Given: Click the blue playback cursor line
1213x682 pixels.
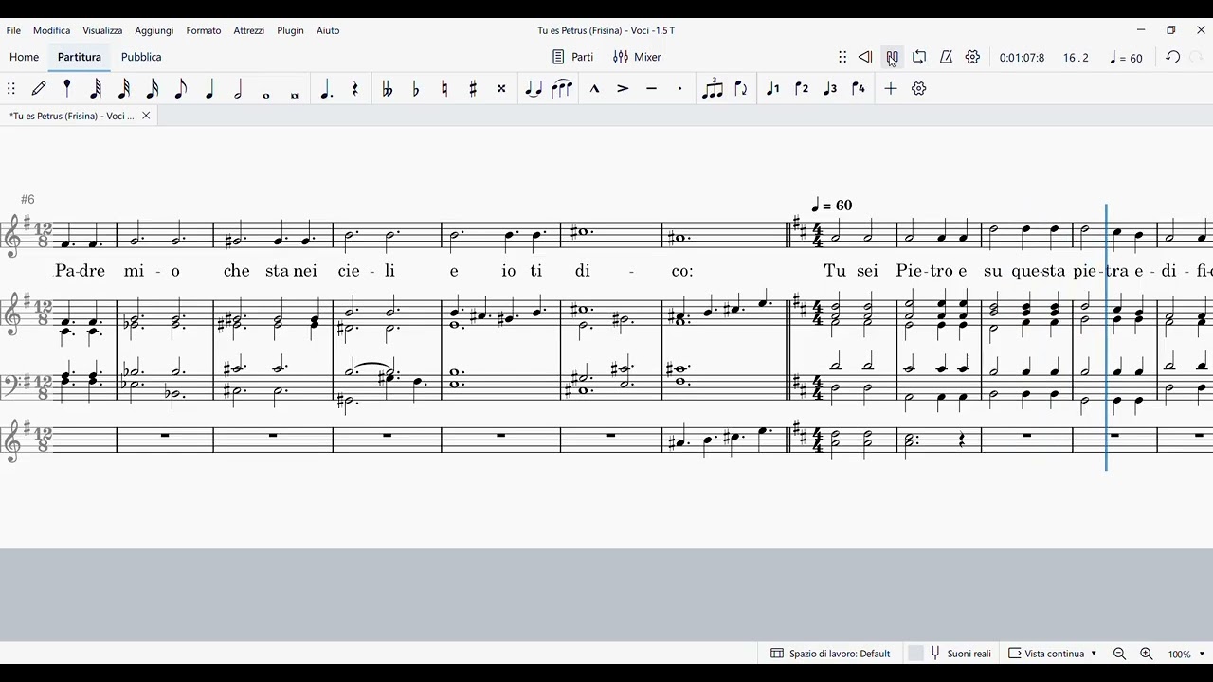Looking at the screenshot, I should (1106, 337).
